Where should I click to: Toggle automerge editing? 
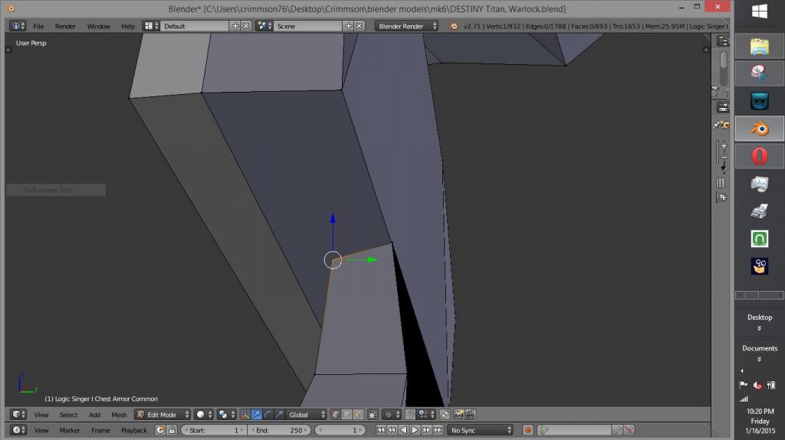[445, 415]
